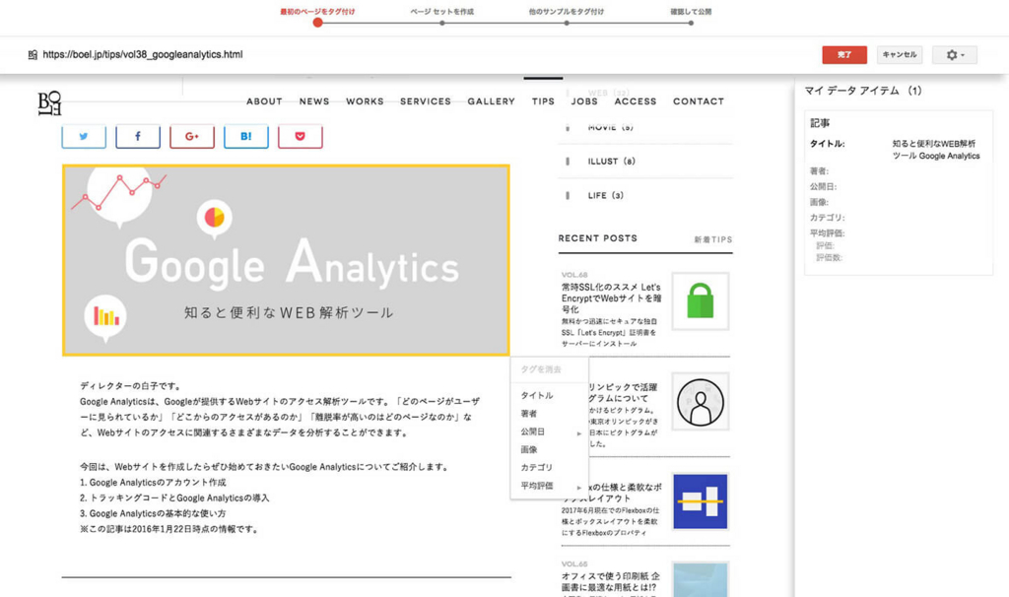
Task: Open the CONTACT nav item
Action: pos(699,101)
